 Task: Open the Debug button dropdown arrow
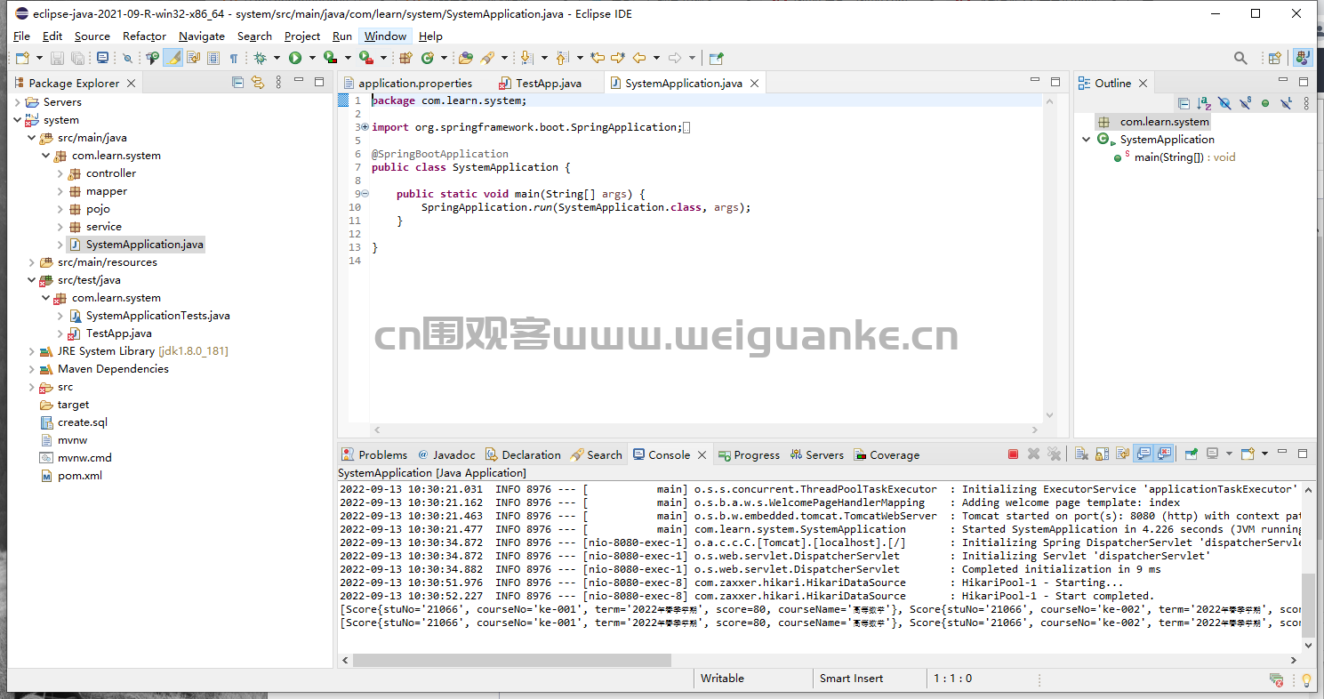(x=277, y=58)
